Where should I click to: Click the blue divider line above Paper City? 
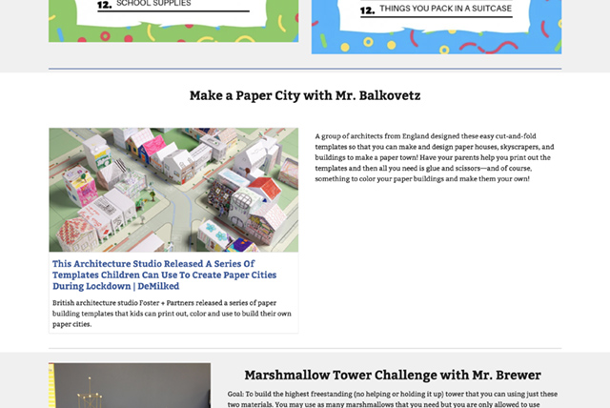tap(305, 69)
